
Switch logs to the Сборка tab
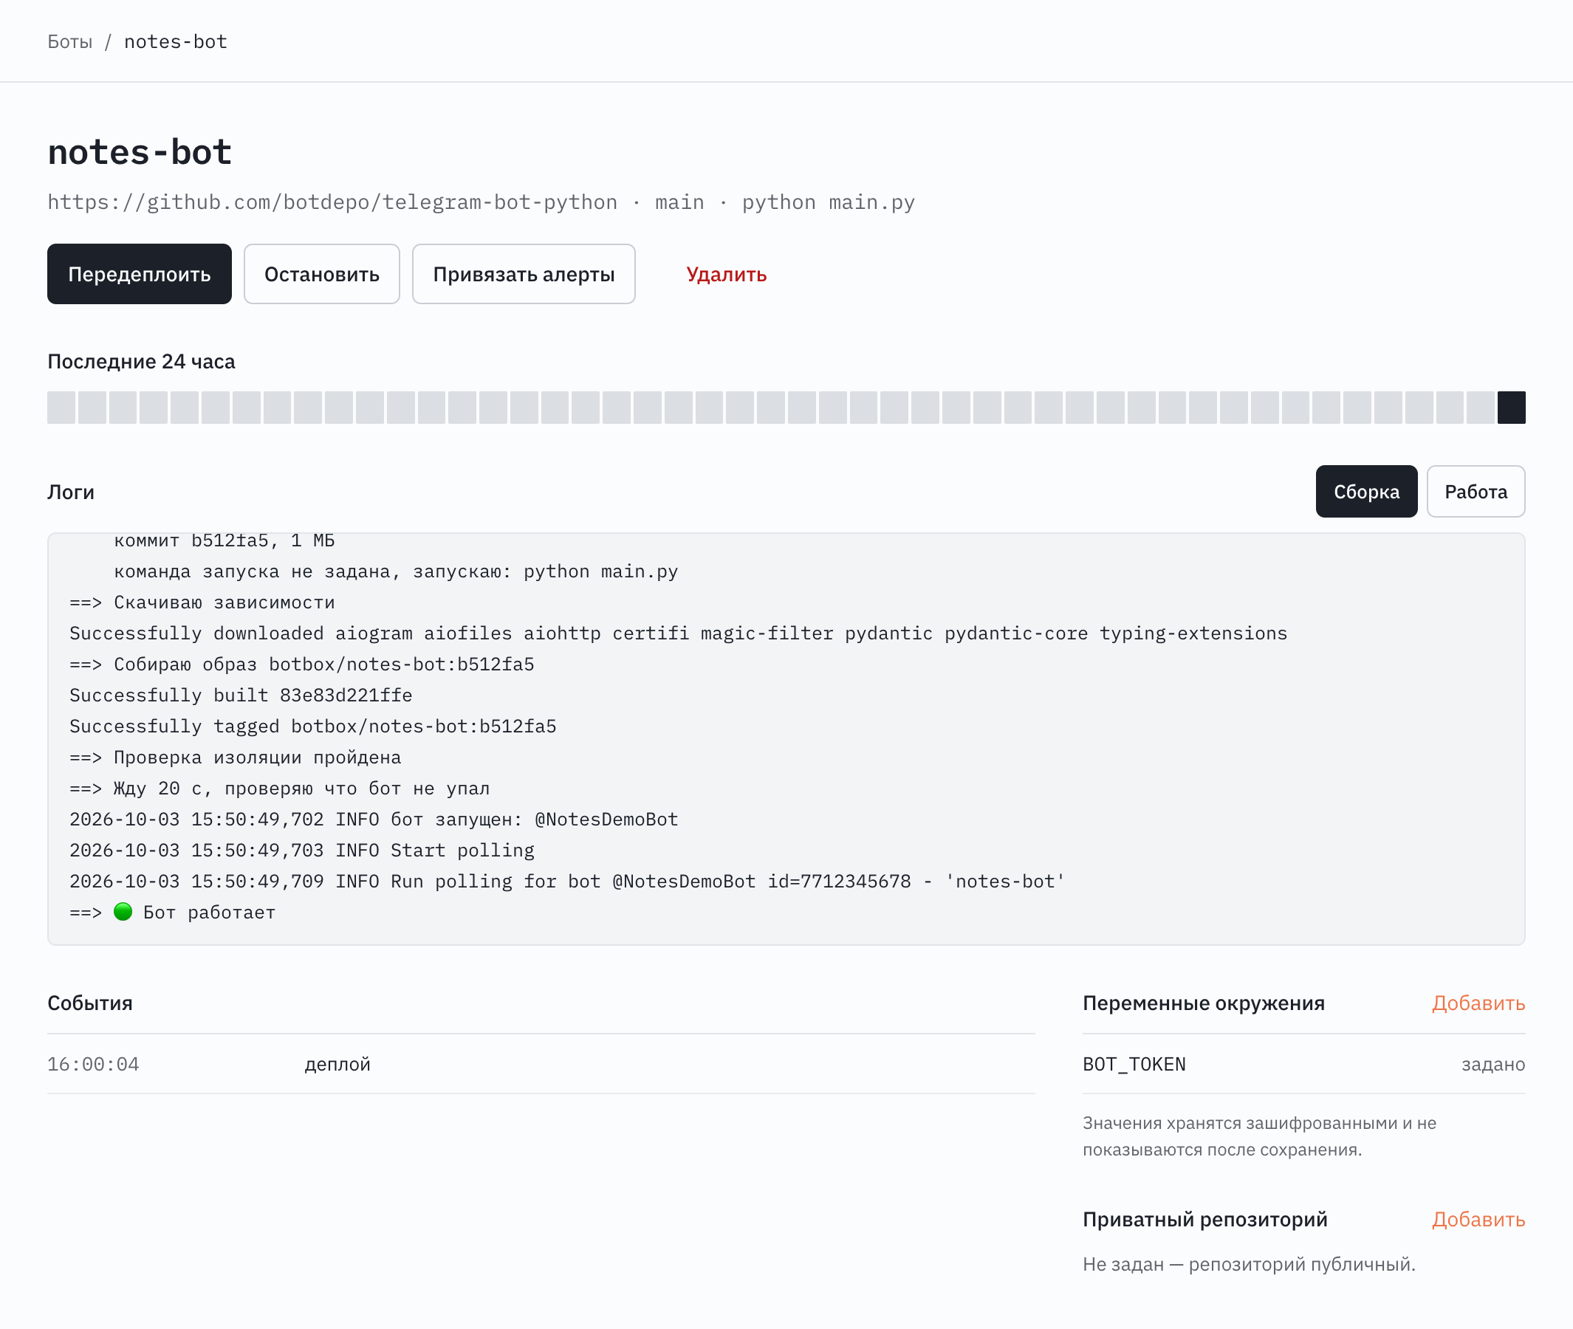[1366, 491]
